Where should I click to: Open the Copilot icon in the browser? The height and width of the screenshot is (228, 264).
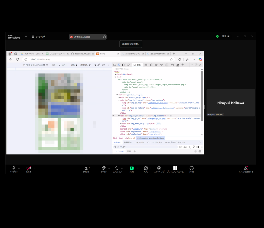(200, 59)
